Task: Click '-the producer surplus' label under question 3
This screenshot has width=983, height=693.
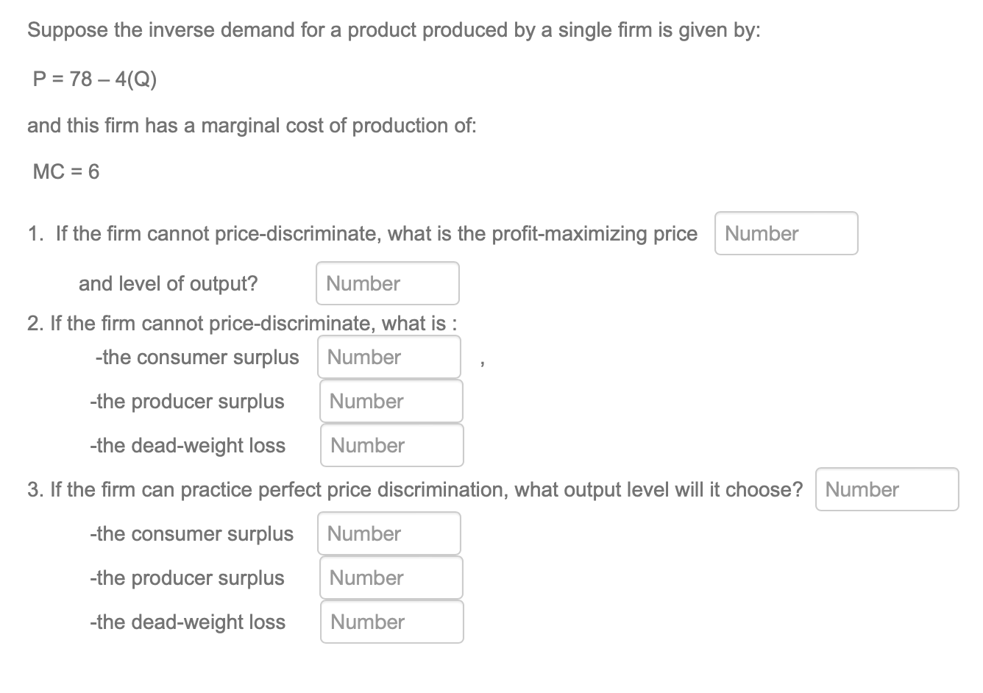Action: (187, 578)
